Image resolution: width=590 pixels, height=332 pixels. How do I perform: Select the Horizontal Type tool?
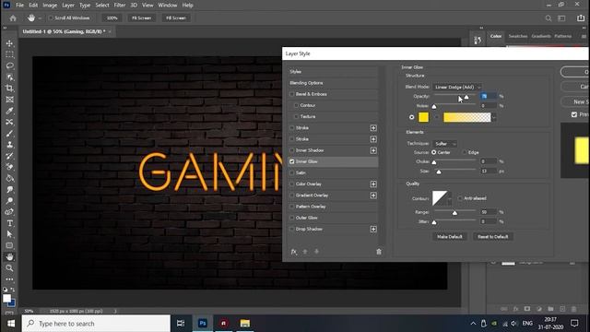[x=10, y=223]
